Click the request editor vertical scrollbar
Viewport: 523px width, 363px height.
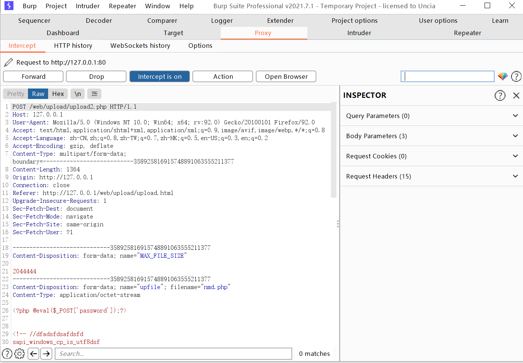[x=333, y=149]
